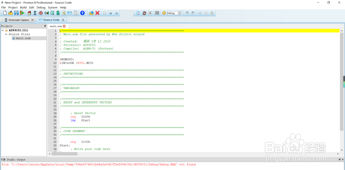
Task: Collapse the AT89C51(U1) project node
Action: coord(3,30)
